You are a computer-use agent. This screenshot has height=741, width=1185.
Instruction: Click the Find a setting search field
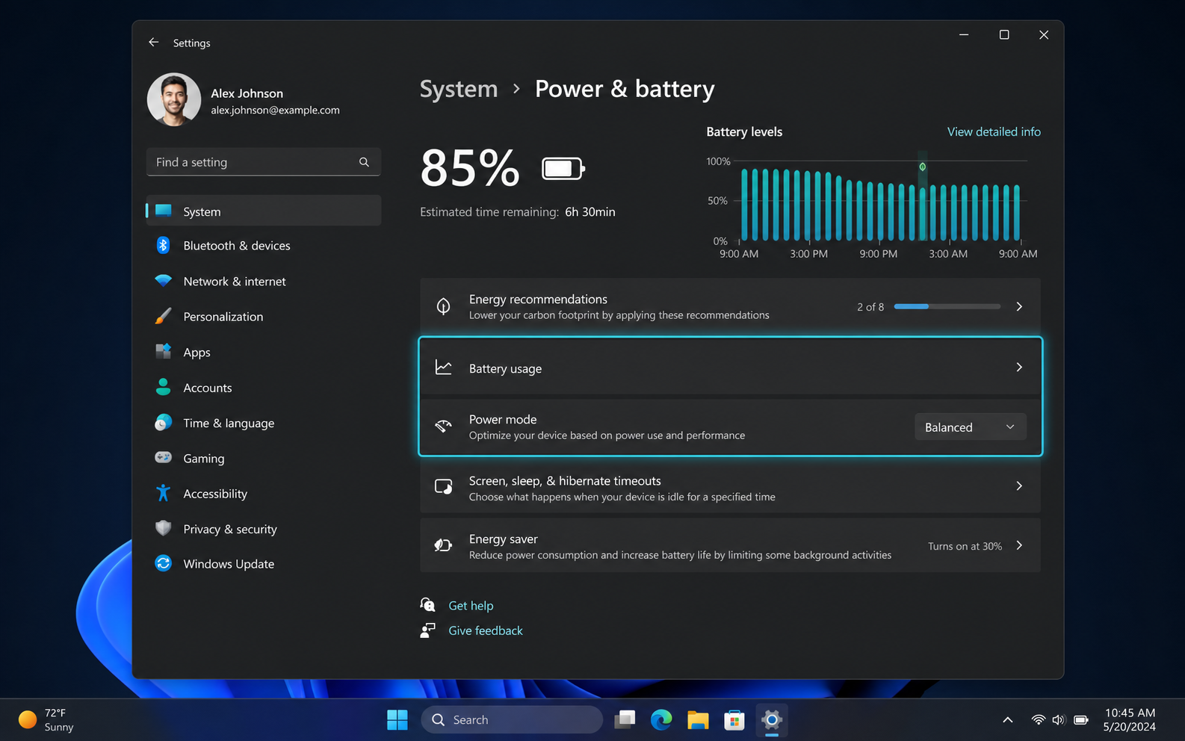point(264,162)
